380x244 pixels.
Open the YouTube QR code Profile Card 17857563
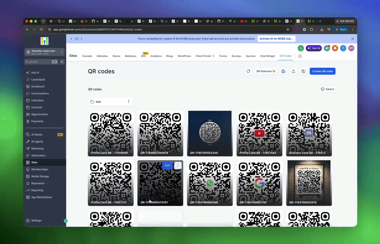point(259,133)
